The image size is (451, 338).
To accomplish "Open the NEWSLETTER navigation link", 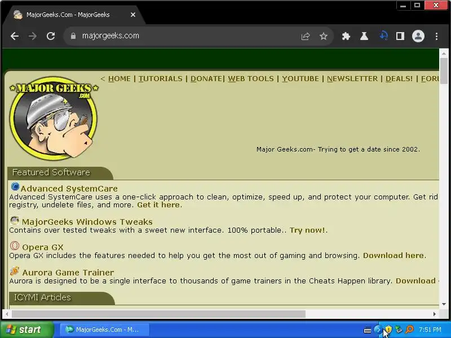I will (352, 79).
